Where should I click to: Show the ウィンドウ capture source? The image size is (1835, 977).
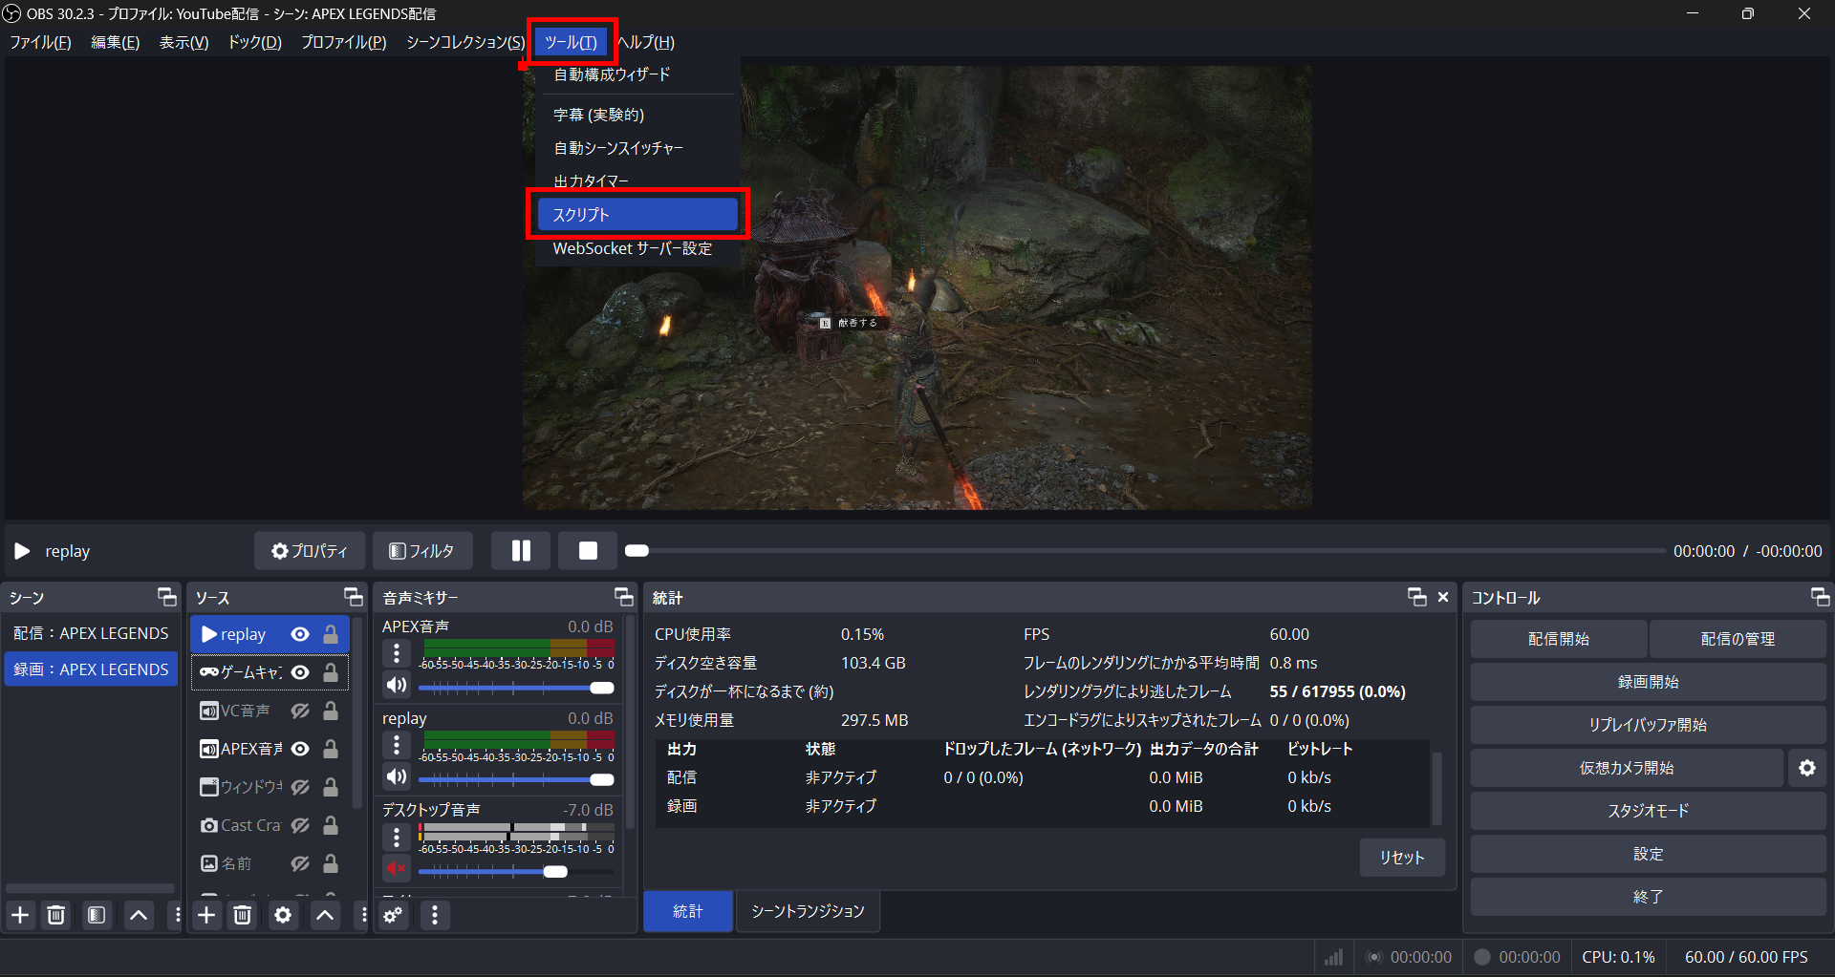[300, 787]
